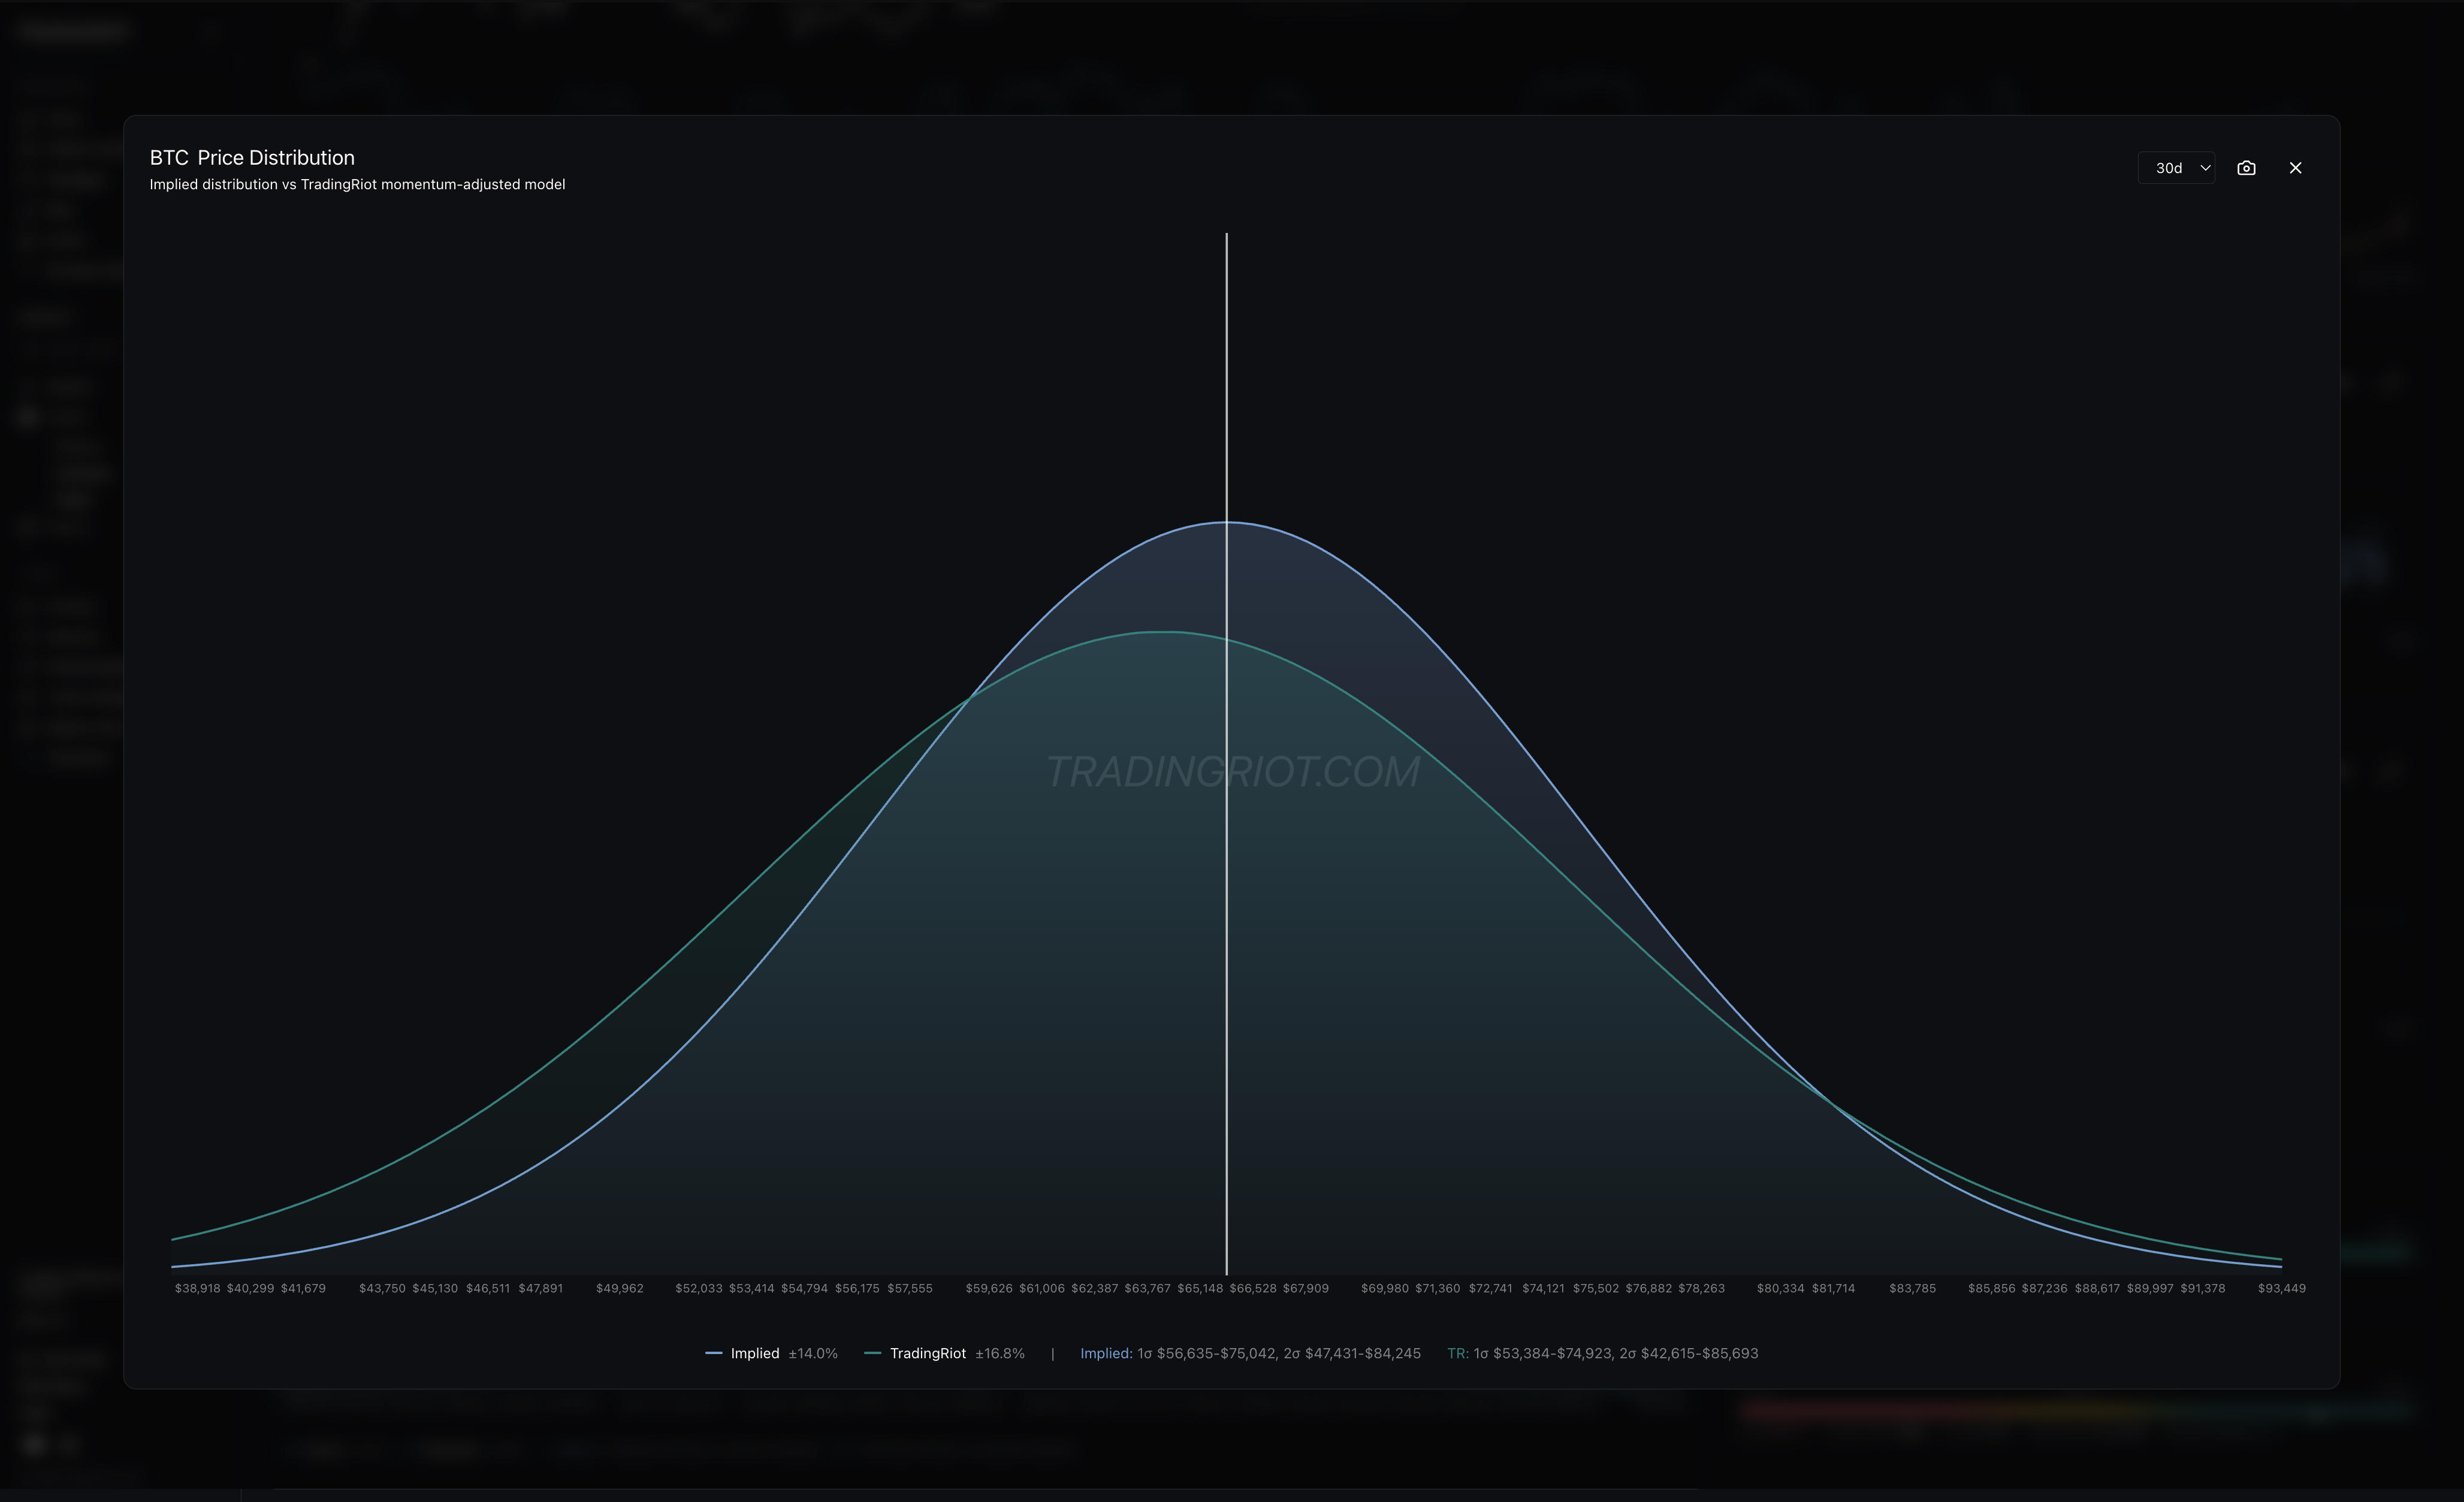Click the Implied ±14.0% value

tap(813, 1353)
